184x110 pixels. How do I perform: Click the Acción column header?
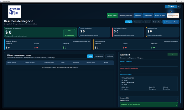(x=106, y=63)
